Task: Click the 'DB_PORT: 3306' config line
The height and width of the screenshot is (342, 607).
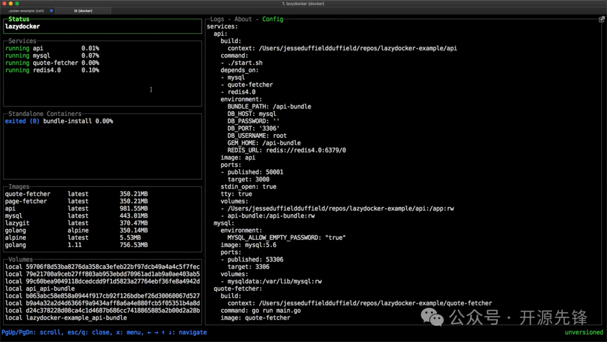Action: coord(253,129)
